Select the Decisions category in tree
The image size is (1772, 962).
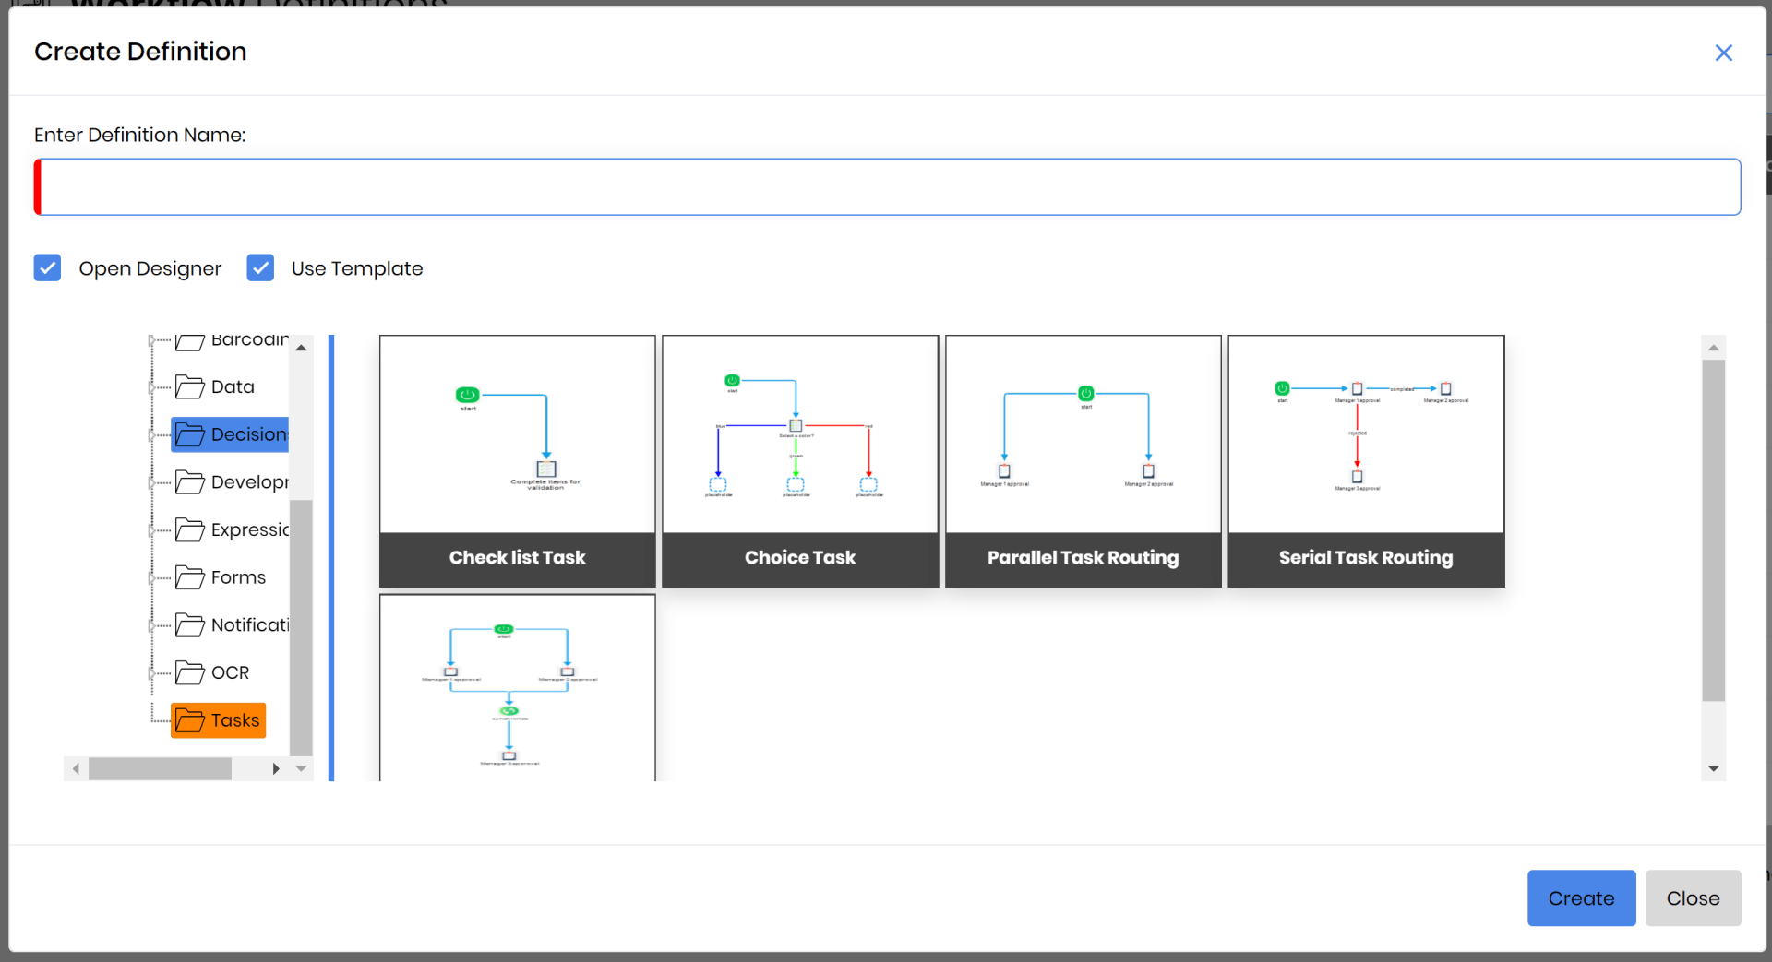(x=248, y=434)
